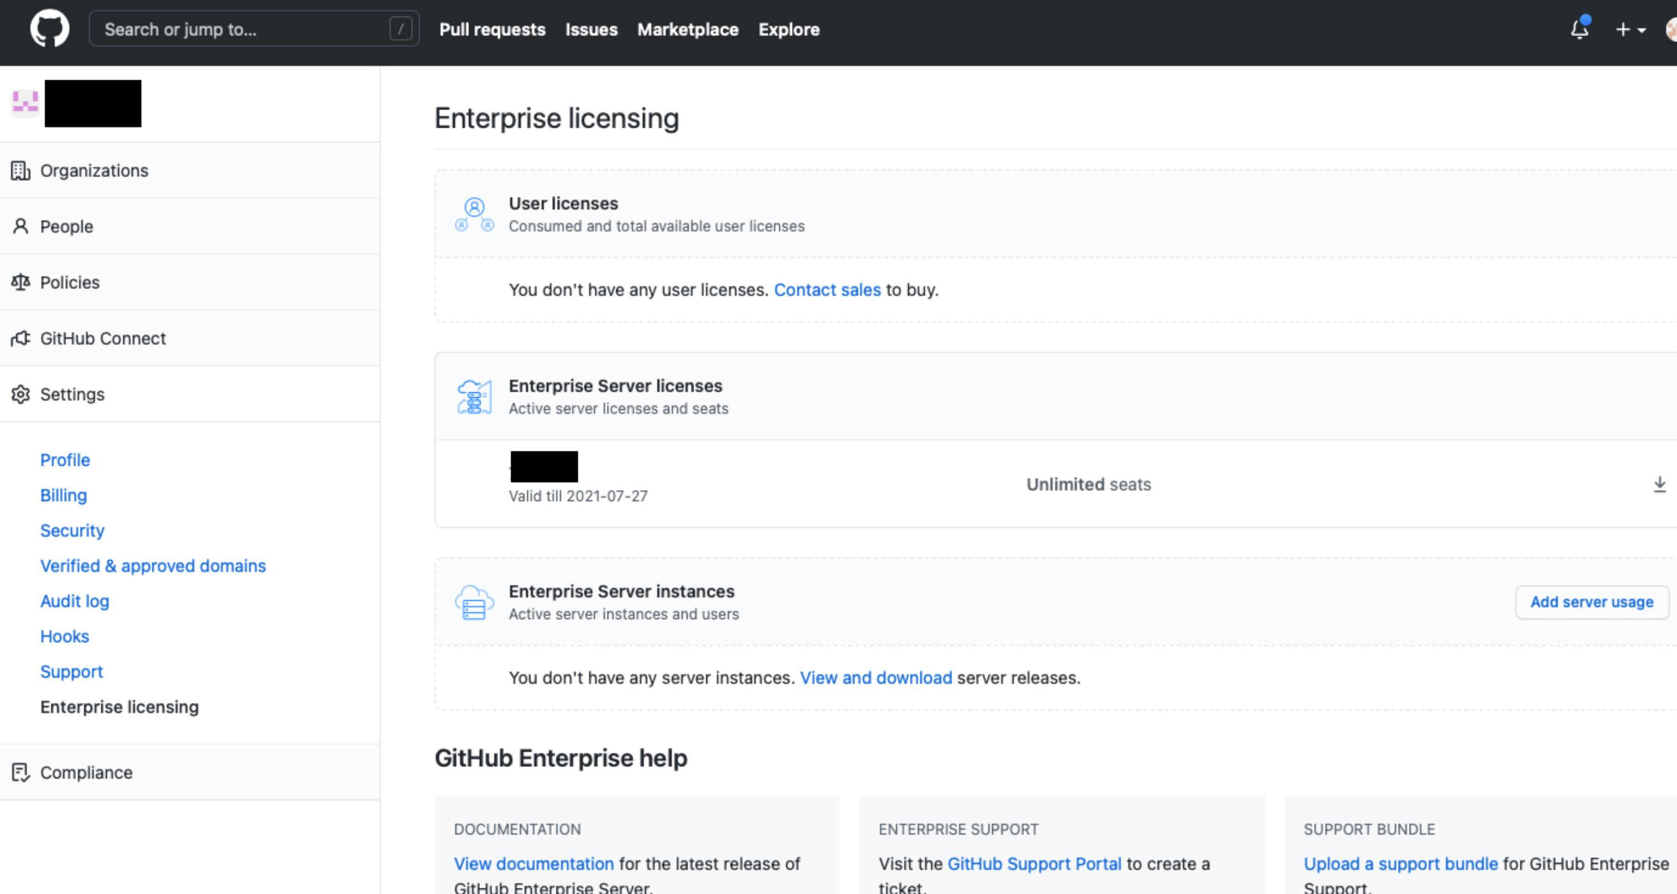Select Enterprise licensing in sidebar

click(x=120, y=706)
